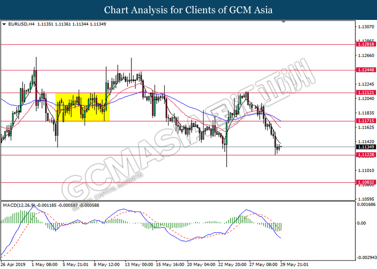Select the 1.12818 red price label
The image size is (377, 269).
[x=366, y=44]
